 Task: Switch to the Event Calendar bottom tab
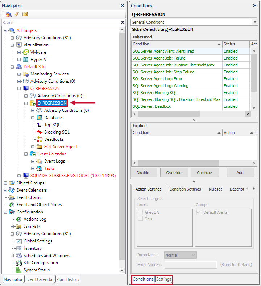coord(40,279)
